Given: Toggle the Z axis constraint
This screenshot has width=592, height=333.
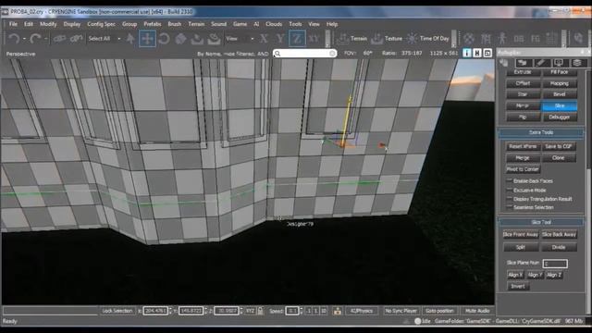Looking at the screenshot, I should point(297,39).
